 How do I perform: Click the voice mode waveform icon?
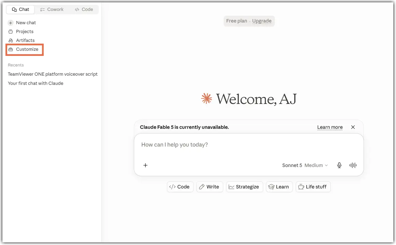[x=353, y=165]
